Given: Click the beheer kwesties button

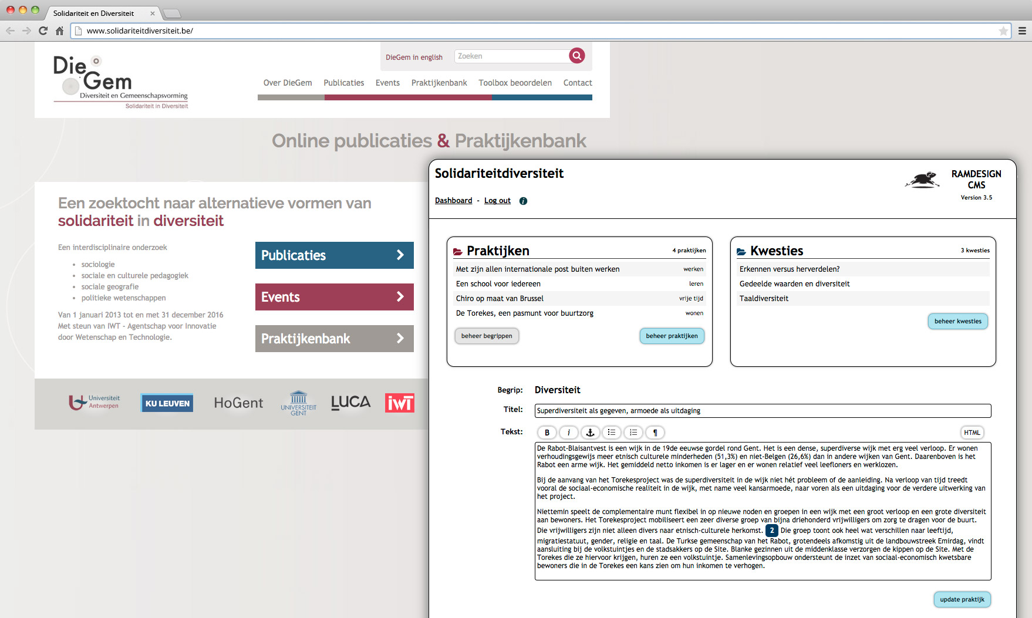Looking at the screenshot, I should pos(957,322).
